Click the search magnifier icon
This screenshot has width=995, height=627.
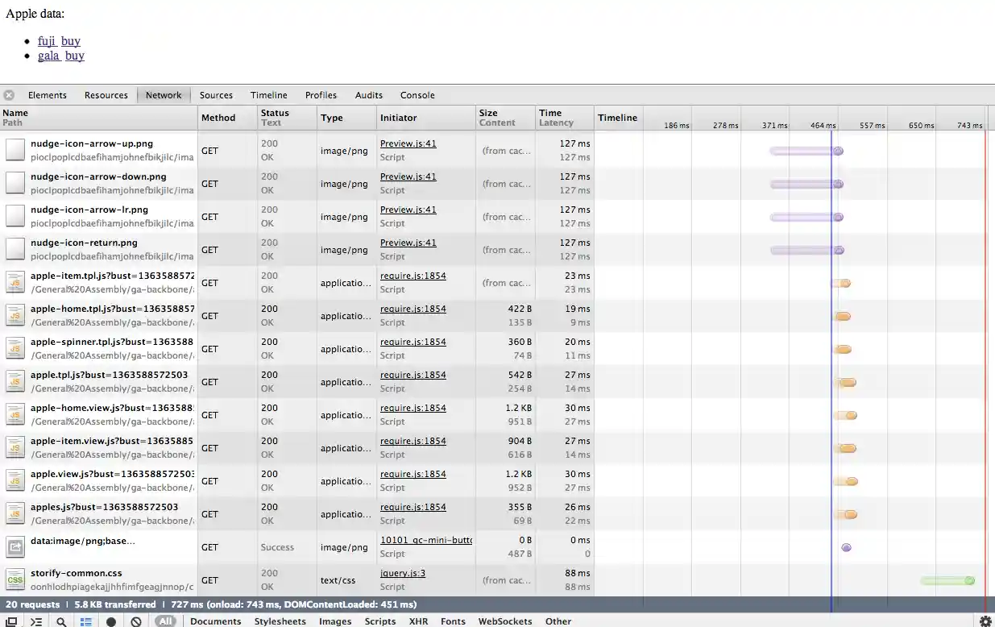point(61,621)
